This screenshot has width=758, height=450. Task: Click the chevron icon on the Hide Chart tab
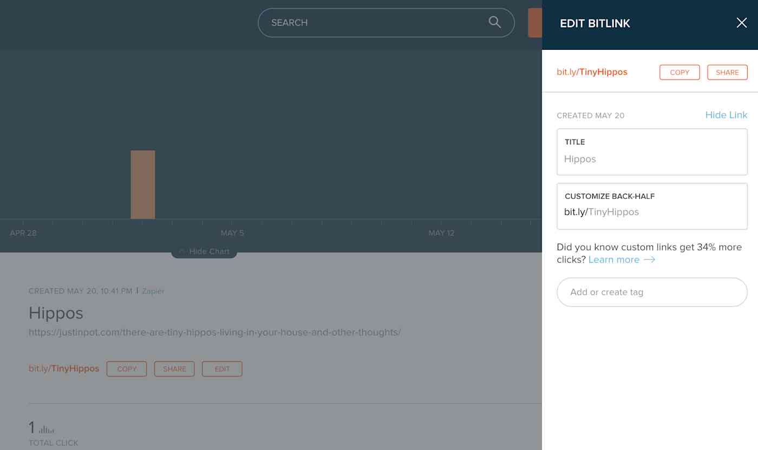(x=181, y=251)
